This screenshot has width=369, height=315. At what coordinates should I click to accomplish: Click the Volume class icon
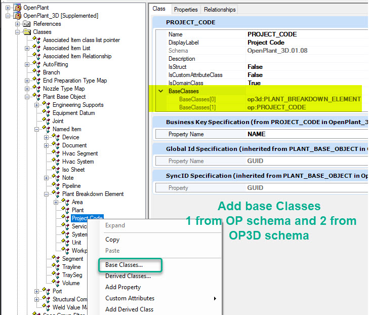pyautogui.click(x=56, y=283)
